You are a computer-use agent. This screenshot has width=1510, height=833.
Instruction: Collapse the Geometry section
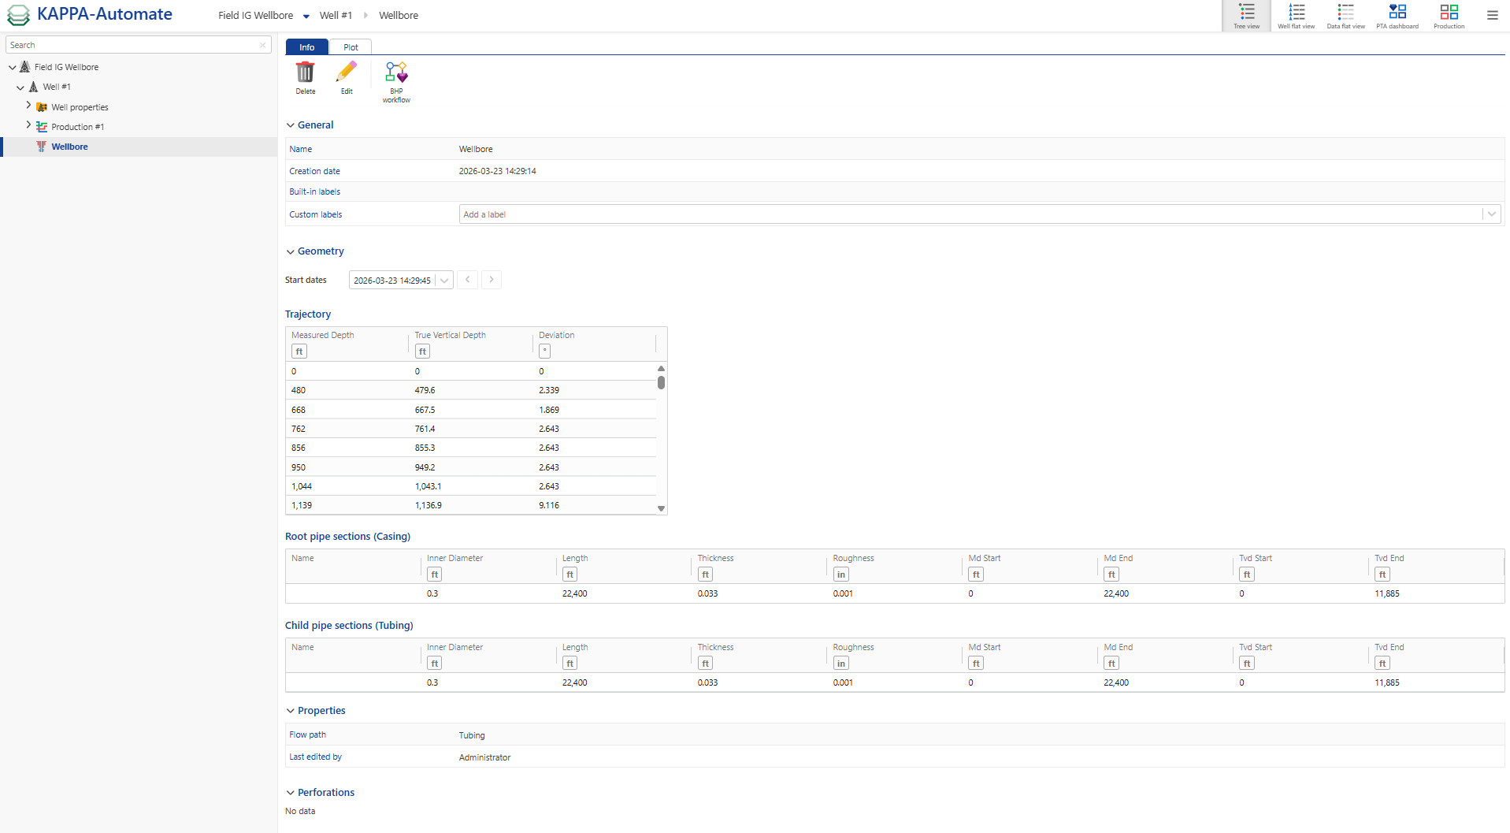point(291,251)
